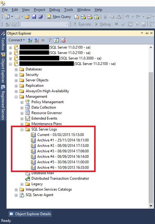The width and height of the screenshot is (155, 224).
Task: Open the available databases combo box
Action: pyautogui.click(x=45, y=24)
